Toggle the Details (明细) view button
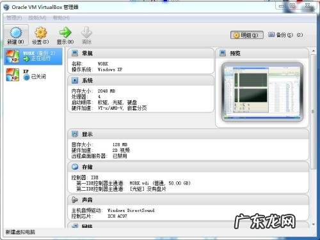The image size is (320, 240). click(247, 35)
